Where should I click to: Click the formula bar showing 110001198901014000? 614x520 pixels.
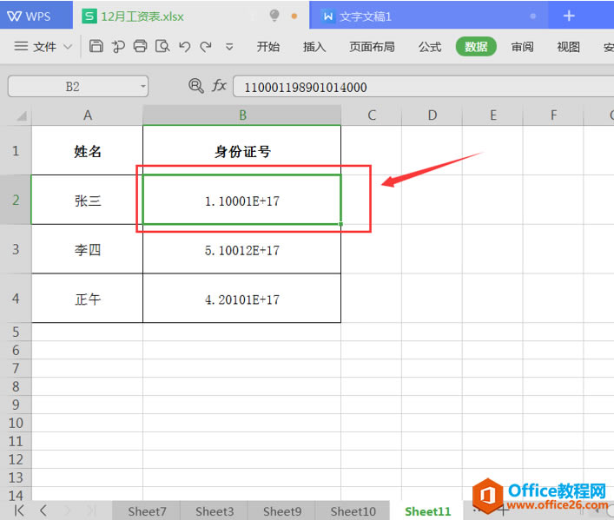[x=423, y=87]
